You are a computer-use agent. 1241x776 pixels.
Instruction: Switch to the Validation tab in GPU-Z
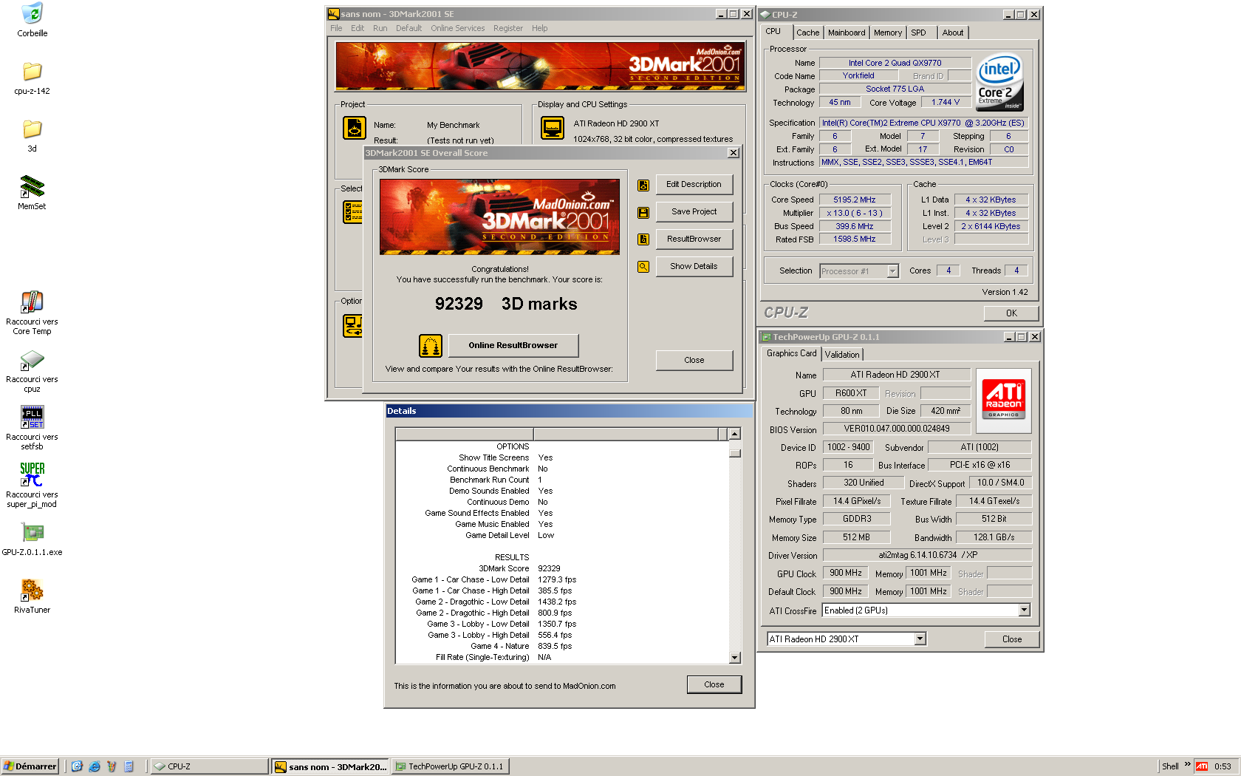(x=842, y=355)
